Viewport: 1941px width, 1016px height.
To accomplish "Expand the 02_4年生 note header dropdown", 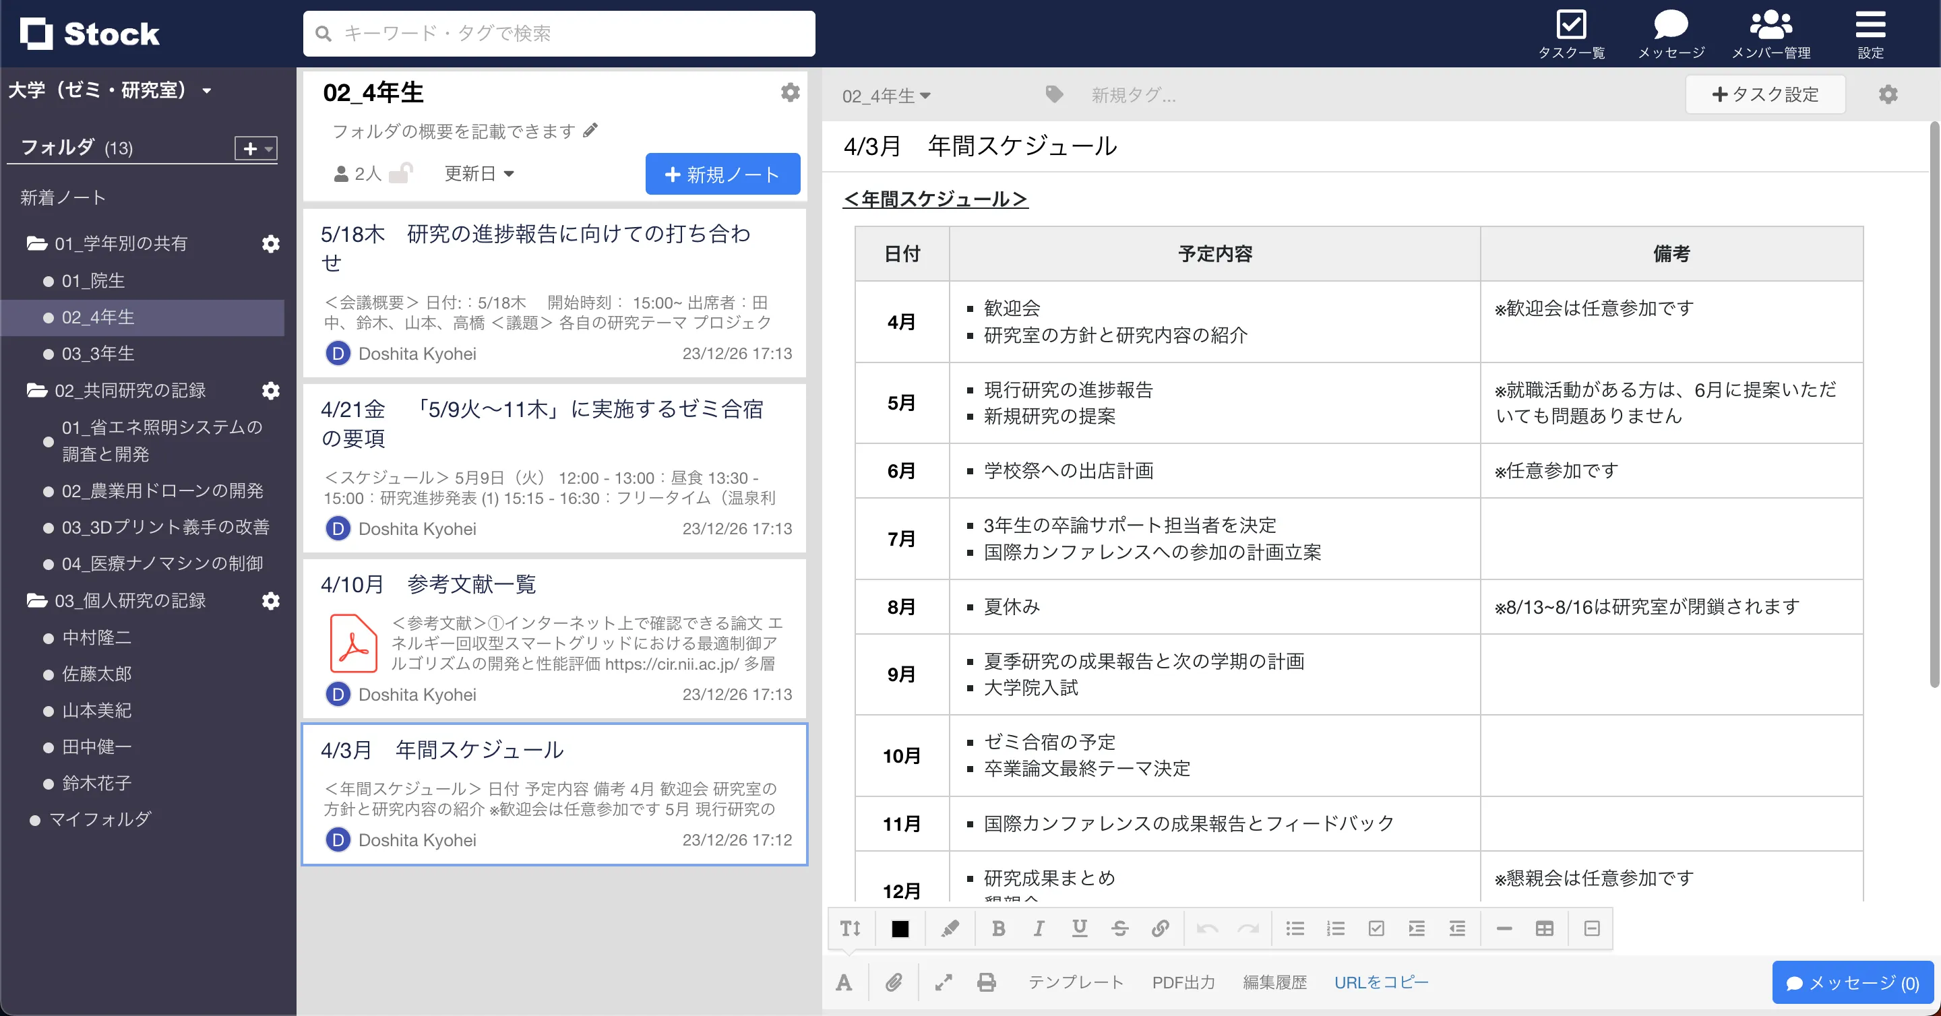I will coord(887,95).
